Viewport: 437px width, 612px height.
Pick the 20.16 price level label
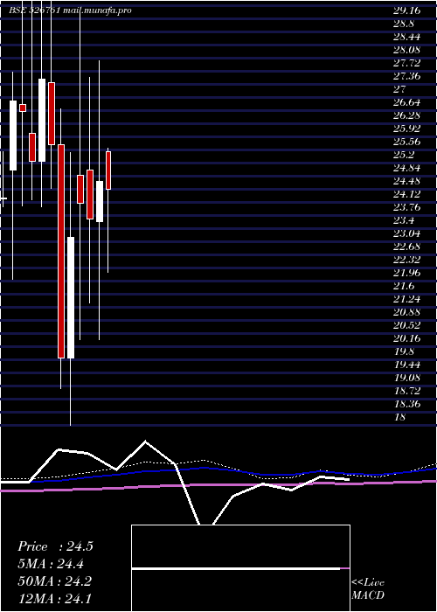click(x=406, y=338)
